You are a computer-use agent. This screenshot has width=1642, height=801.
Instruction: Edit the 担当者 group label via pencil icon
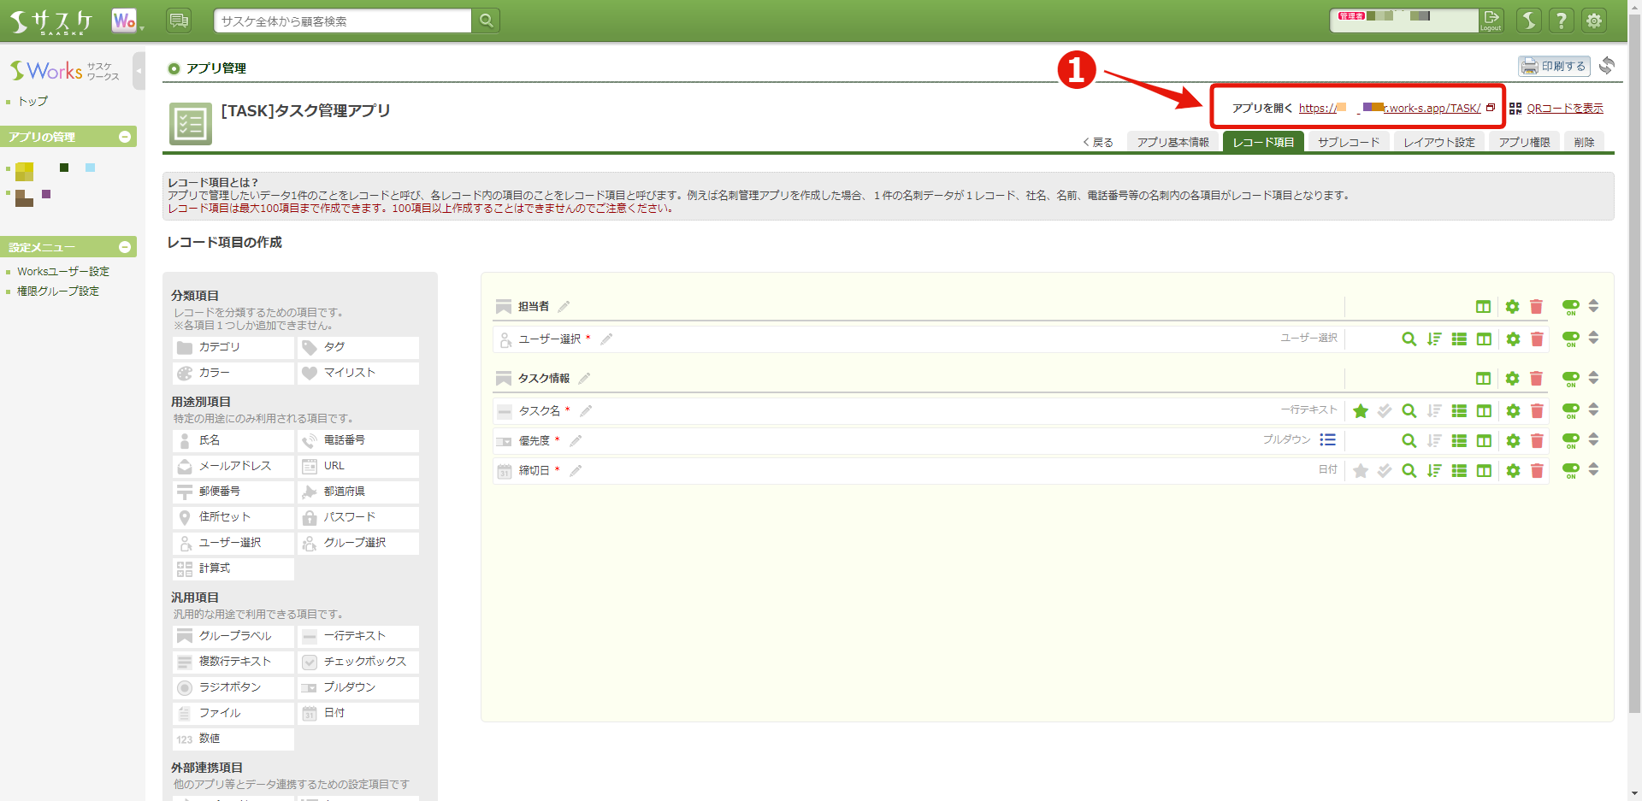coord(564,306)
